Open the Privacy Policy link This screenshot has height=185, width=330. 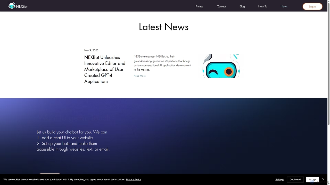pyautogui.click(x=134, y=179)
